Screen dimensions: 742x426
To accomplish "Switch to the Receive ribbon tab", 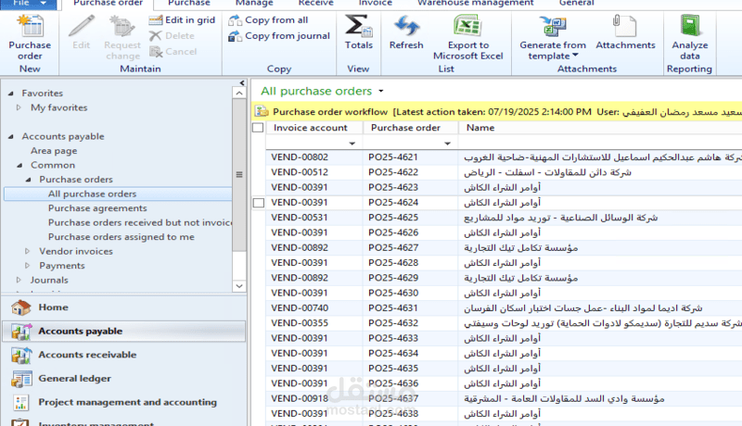I will pyautogui.click(x=315, y=4).
